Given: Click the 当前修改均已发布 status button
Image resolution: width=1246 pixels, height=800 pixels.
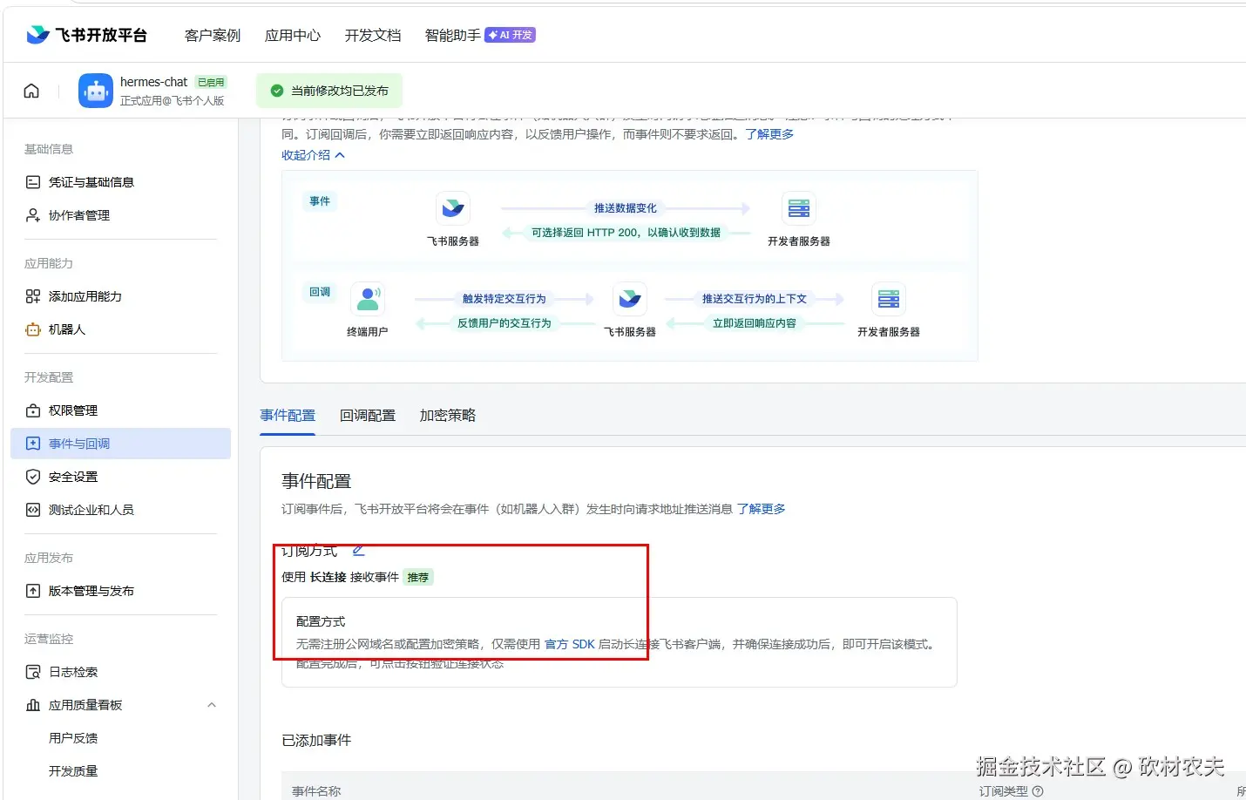Looking at the screenshot, I should point(329,91).
